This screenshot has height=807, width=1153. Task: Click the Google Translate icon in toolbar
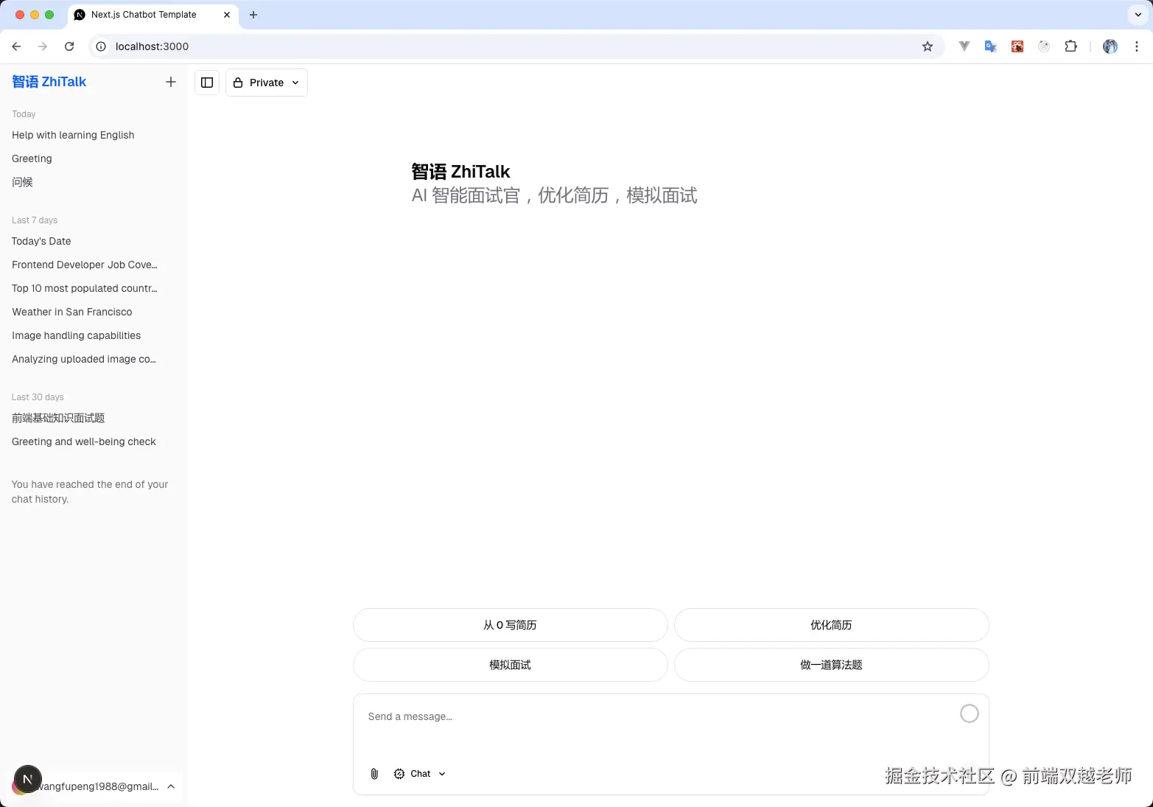click(990, 46)
